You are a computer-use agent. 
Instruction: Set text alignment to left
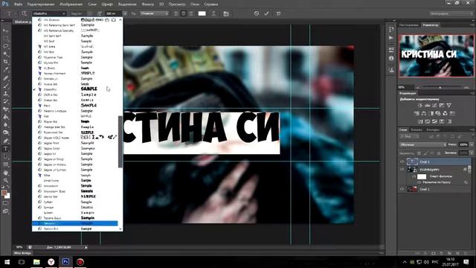click(x=176, y=13)
